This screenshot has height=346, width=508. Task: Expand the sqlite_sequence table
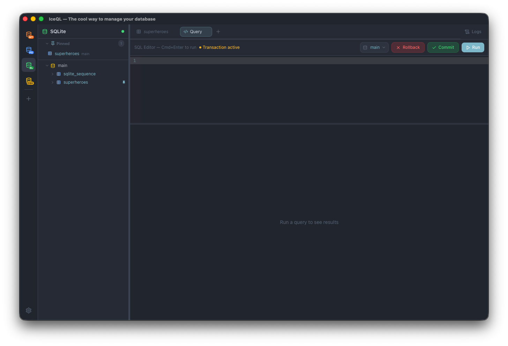coord(52,74)
